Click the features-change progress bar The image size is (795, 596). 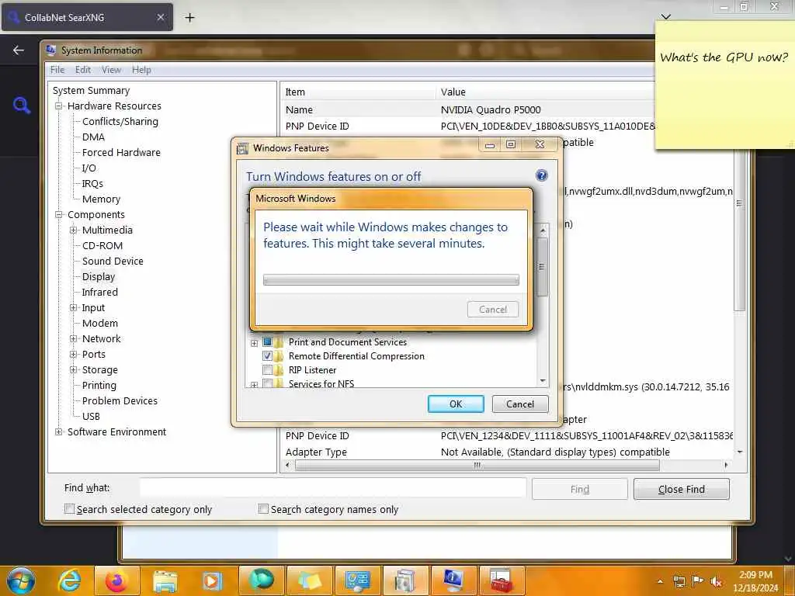pos(391,279)
